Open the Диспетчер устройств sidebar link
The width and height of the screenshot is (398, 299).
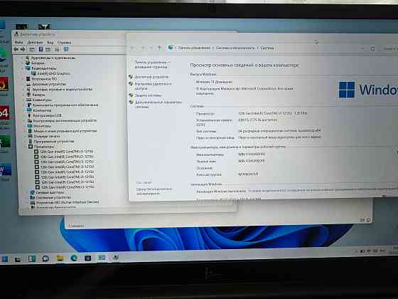(151, 77)
